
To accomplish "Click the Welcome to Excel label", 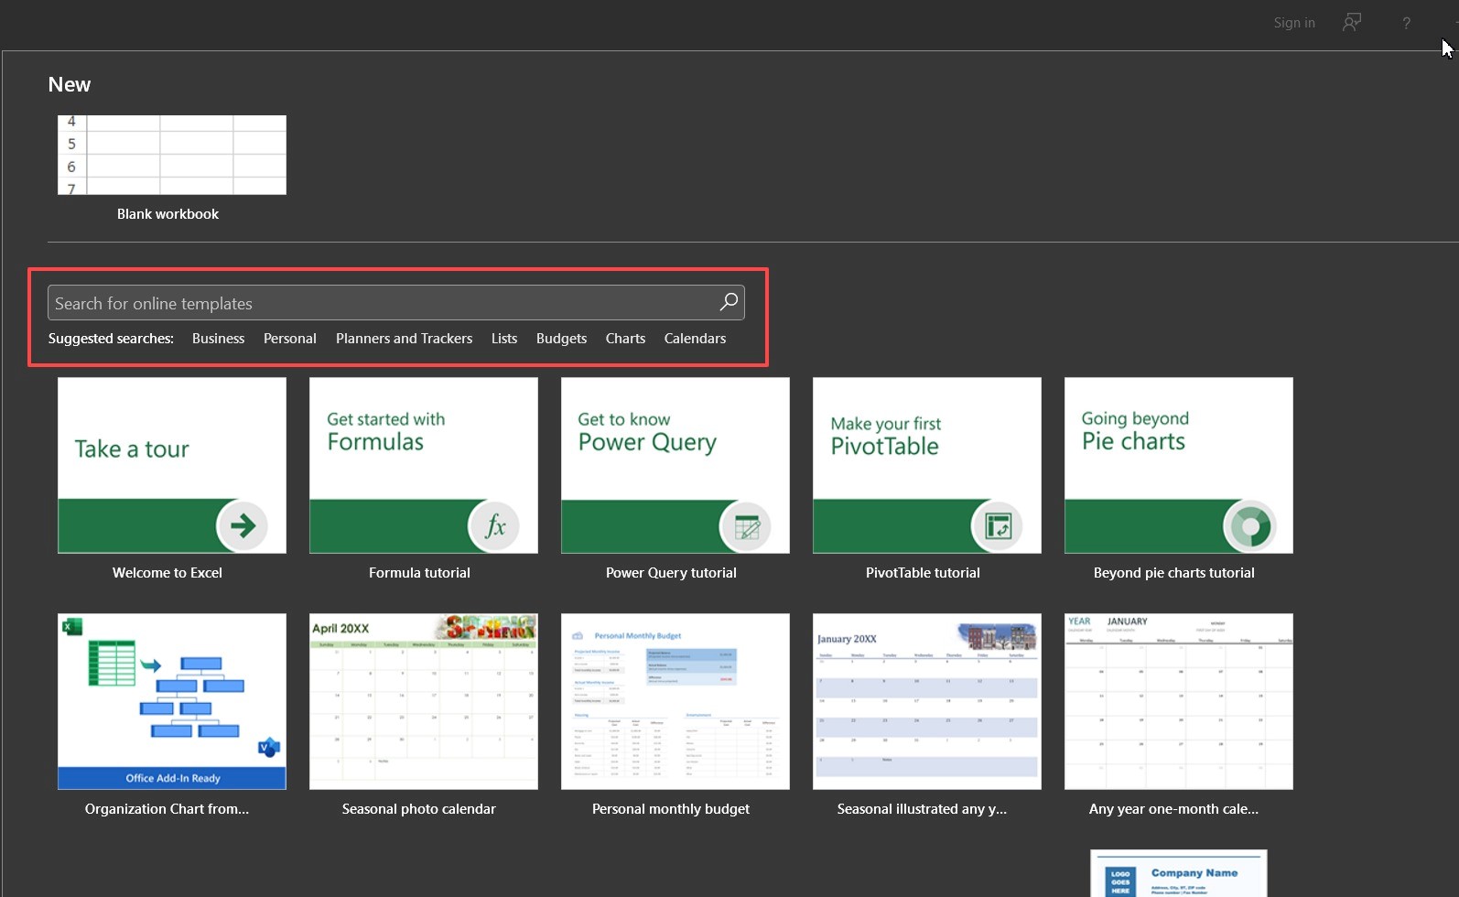I will point(168,573).
